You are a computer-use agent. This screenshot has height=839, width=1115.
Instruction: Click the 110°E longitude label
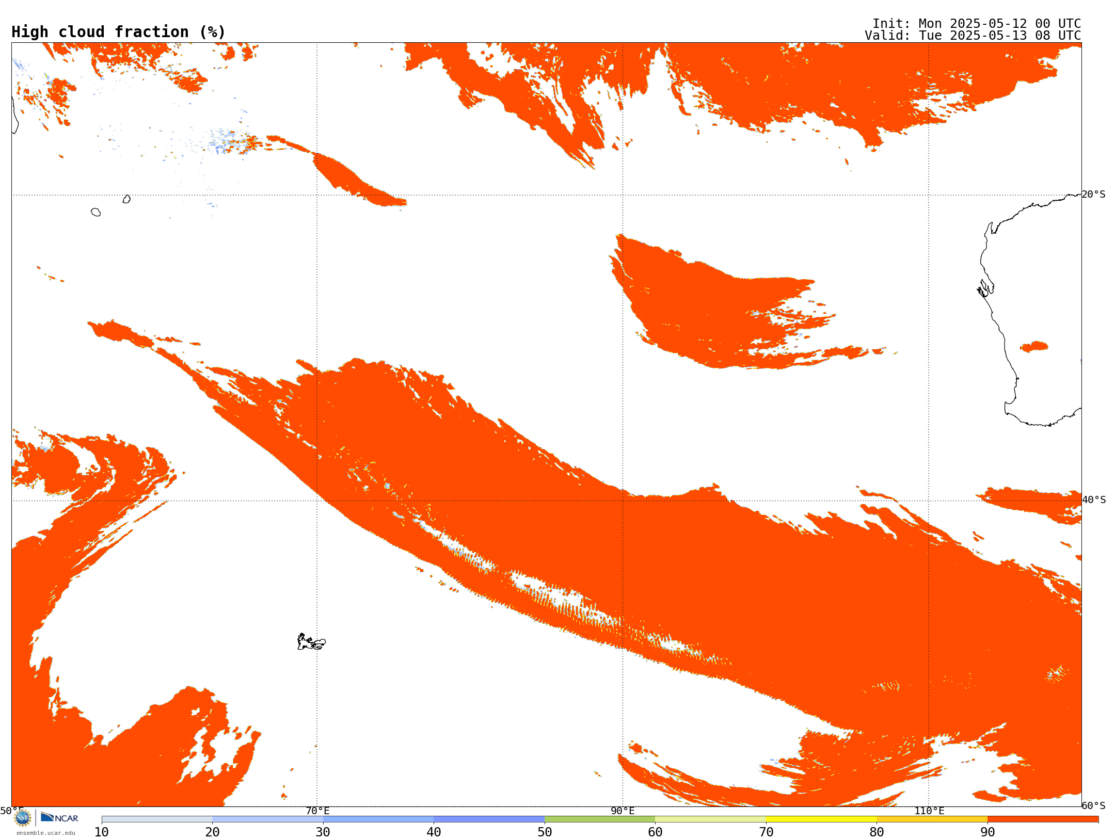coord(929,811)
